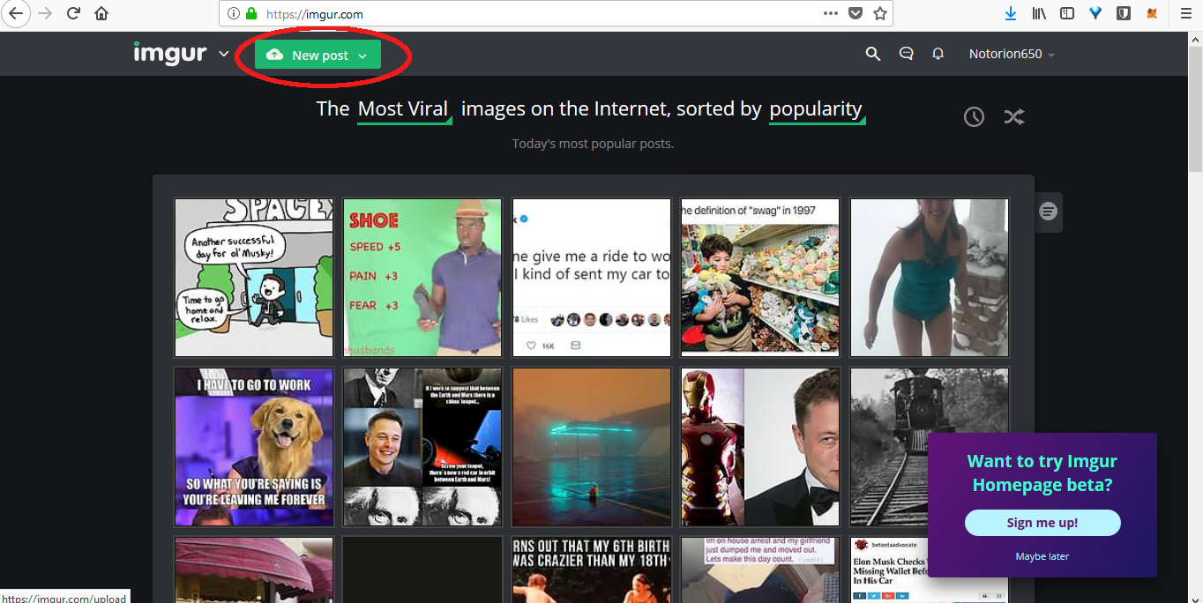
Task: Change sorting by clicking popularity
Action: pyautogui.click(x=817, y=108)
